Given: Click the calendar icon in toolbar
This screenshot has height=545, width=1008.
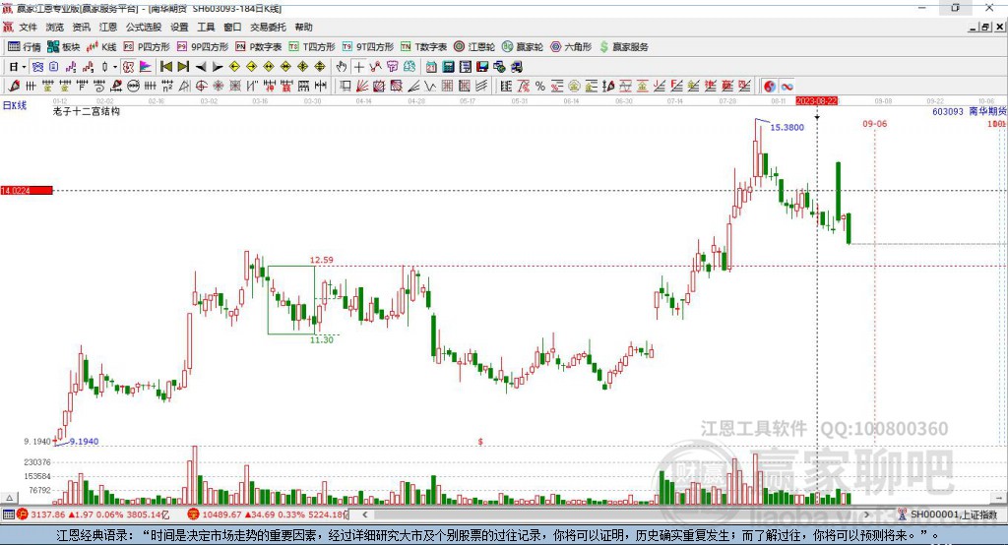Looking at the screenshot, I should click(x=431, y=67).
